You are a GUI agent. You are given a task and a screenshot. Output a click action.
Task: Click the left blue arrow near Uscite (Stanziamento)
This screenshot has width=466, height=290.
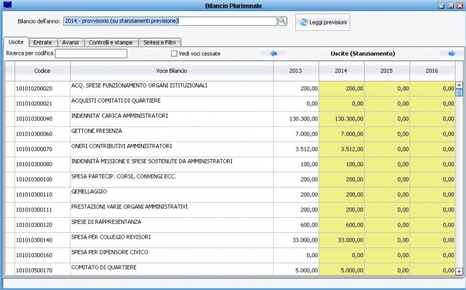coord(274,54)
